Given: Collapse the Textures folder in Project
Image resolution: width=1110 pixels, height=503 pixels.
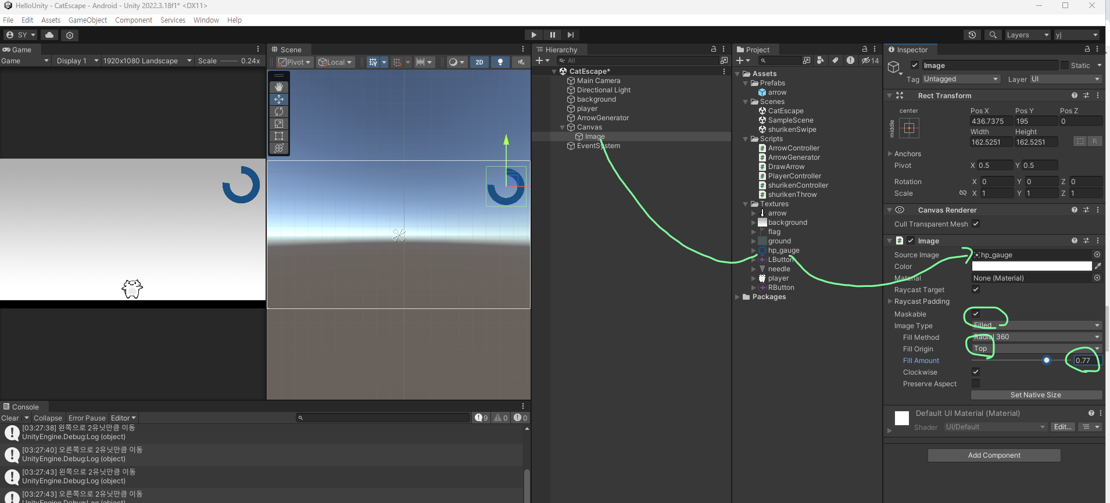Looking at the screenshot, I should 746,204.
